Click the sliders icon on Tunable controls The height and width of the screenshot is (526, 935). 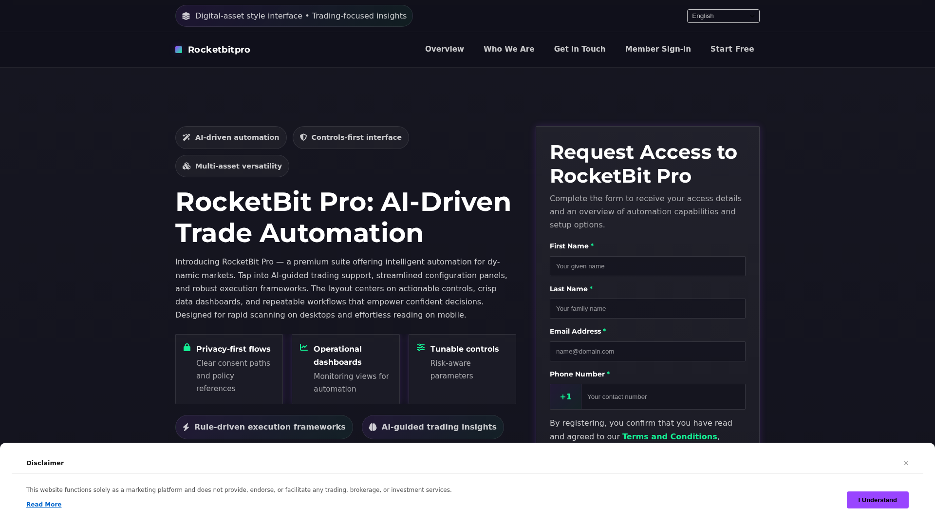click(x=421, y=347)
